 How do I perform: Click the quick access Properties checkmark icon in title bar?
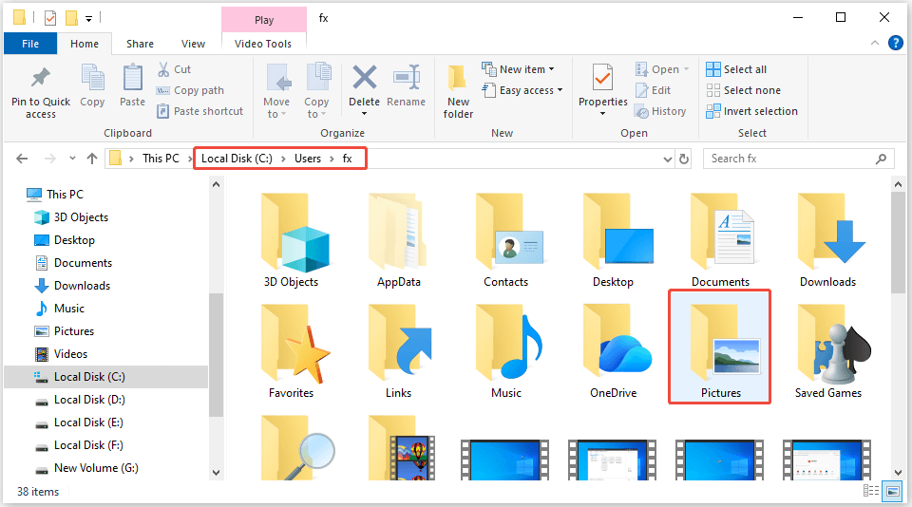50,18
